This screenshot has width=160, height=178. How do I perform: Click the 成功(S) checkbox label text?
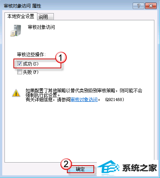point(31,64)
